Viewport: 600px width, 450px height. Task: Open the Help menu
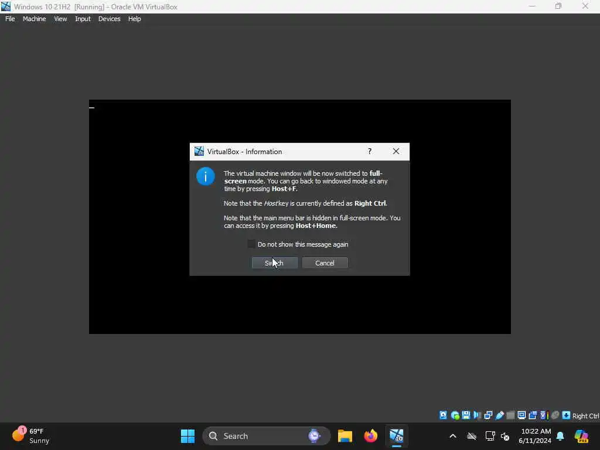[x=134, y=19]
